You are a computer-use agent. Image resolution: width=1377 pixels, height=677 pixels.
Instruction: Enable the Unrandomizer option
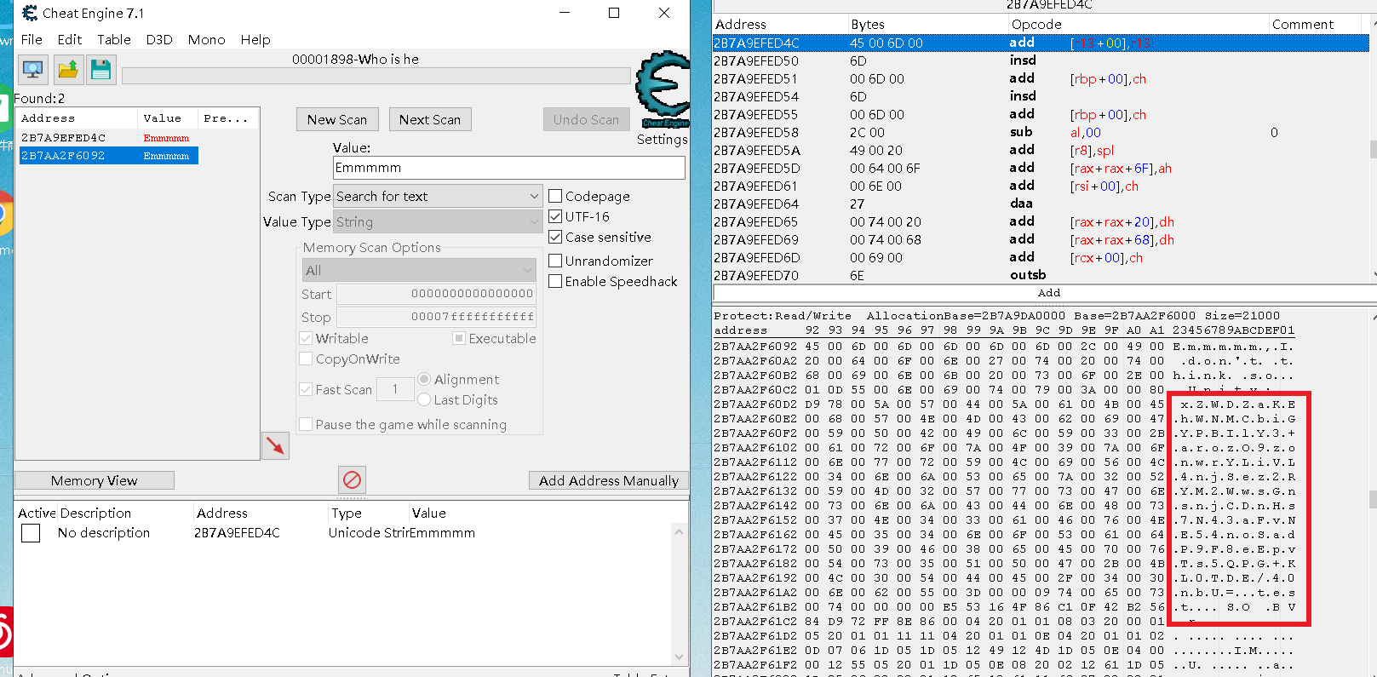click(x=555, y=261)
